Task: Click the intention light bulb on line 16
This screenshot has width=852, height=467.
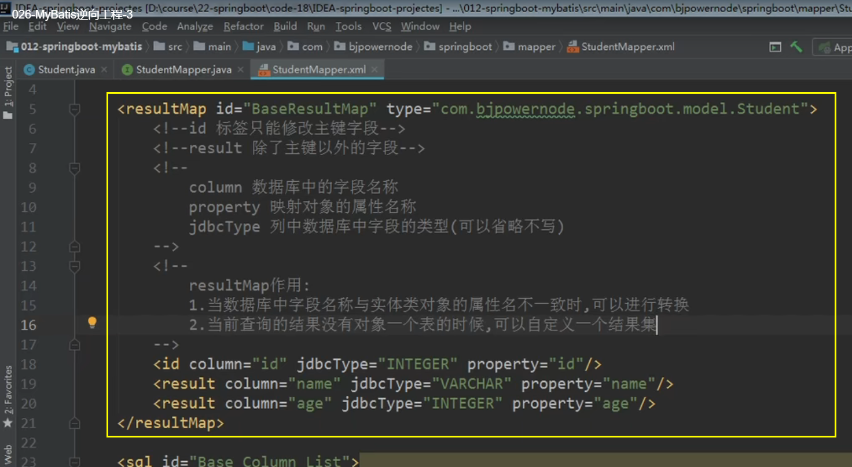Action: pyautogui.click(x=92, y=323)
